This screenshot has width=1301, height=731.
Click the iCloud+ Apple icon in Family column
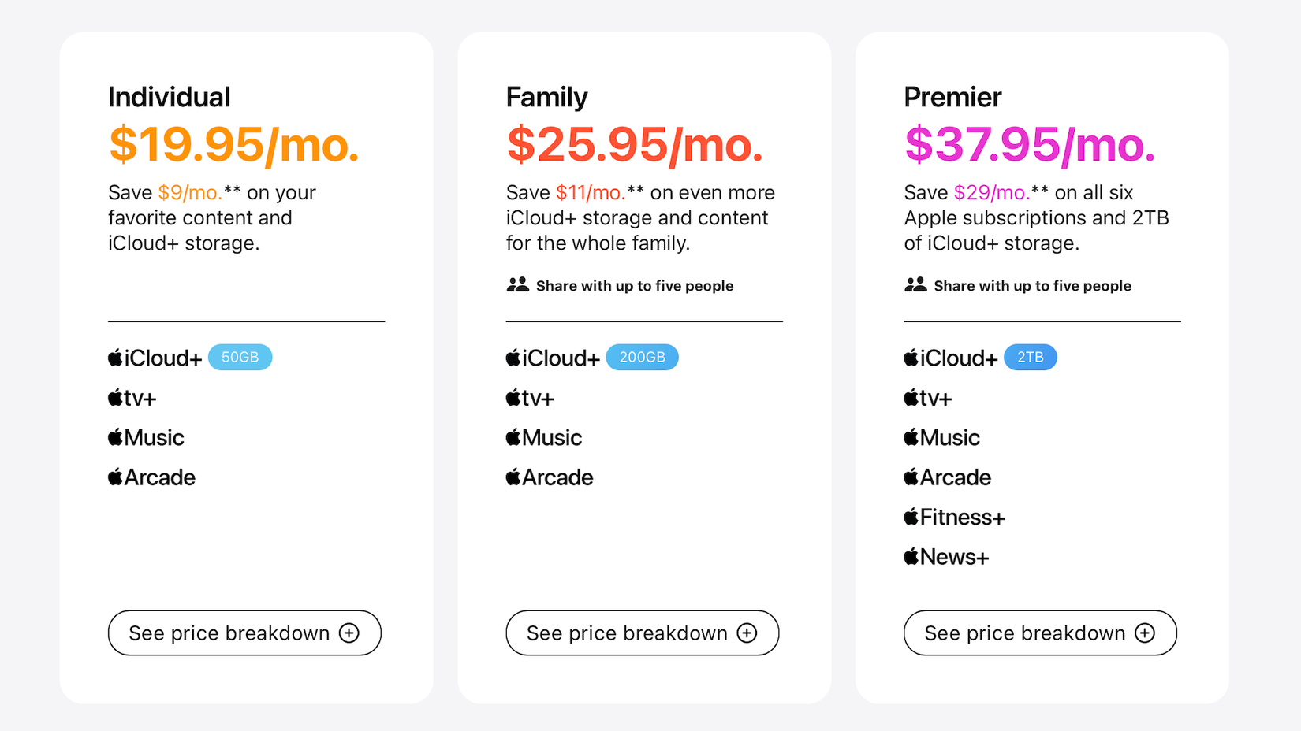coord(513,358)
